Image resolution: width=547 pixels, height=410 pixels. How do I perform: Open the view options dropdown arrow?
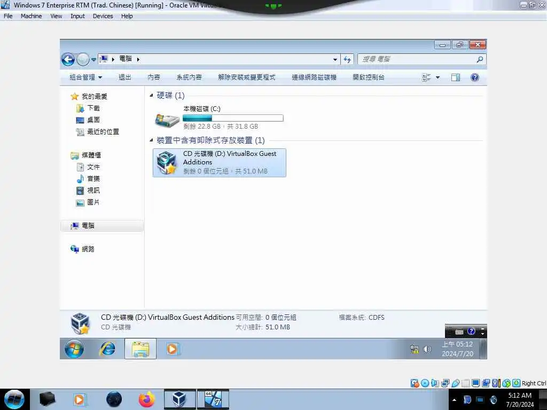tap(438, 77)
